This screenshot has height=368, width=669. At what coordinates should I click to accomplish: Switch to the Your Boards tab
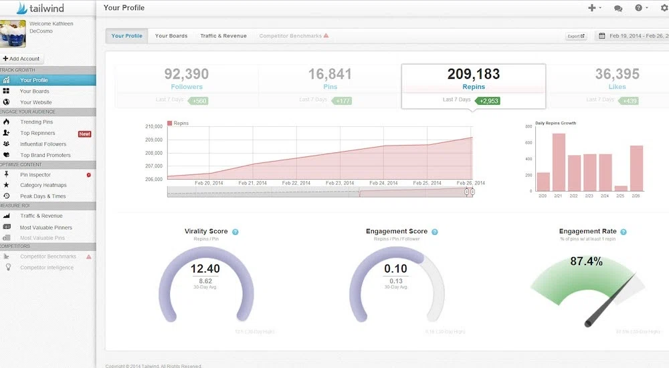(x=171, y=36)
